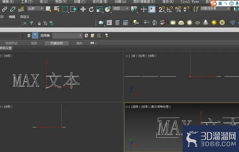Open the 图形编辑器(D) menu
Image resolution: width=239 pixels, height=152 pixels.
pos(144,2)
